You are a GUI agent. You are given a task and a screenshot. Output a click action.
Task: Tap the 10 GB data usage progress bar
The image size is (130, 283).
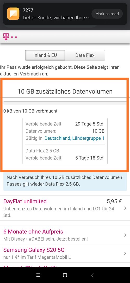click(x=65, y=103)
